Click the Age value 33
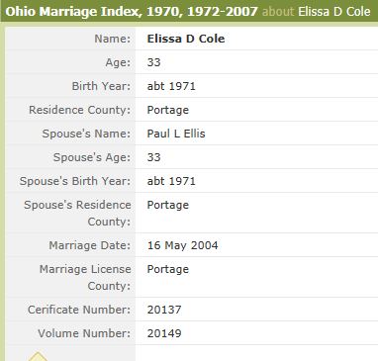Viewport: 378px width, 361px height. point(153,62)
